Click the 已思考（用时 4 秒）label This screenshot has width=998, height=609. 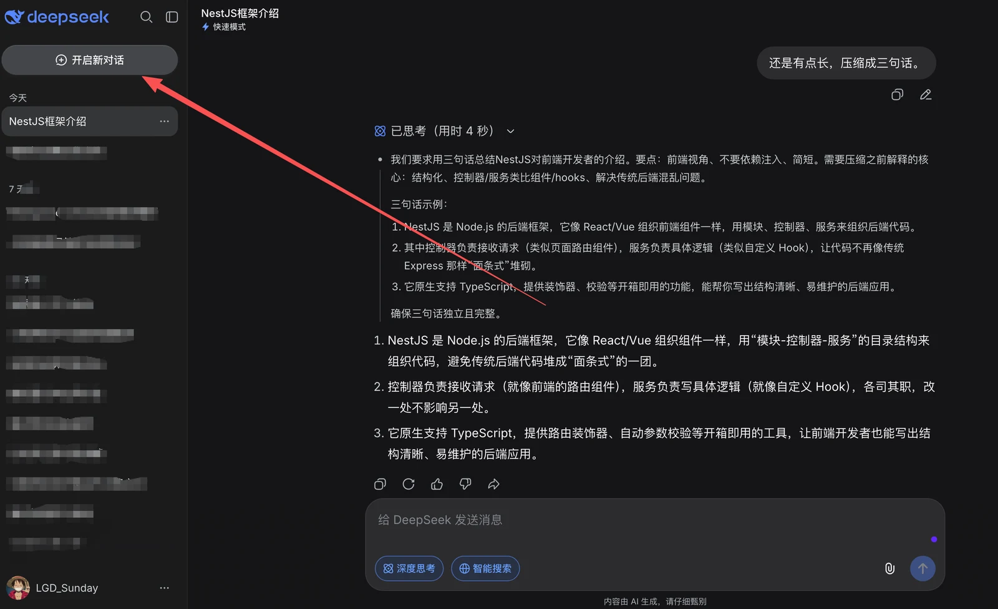pos(442,131)
